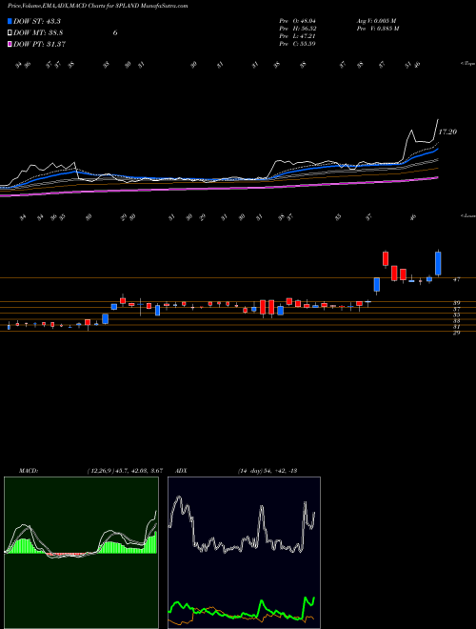Click the blue DOW ST legend swatch
This screenshot has width=476, height=629.
tap(10, 21)
